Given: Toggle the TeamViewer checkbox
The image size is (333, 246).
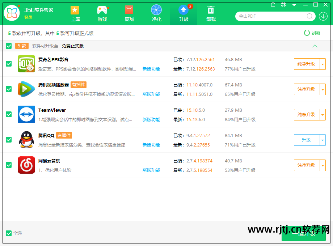Looking at the screenshot, I should [9, 114].
